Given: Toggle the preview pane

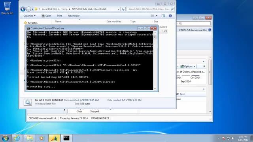Looking at the screenshot, I should point(163,16).
